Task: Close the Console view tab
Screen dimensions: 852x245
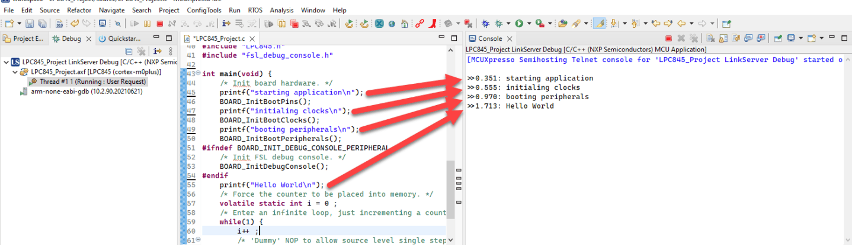Action: tap(510, 38)
